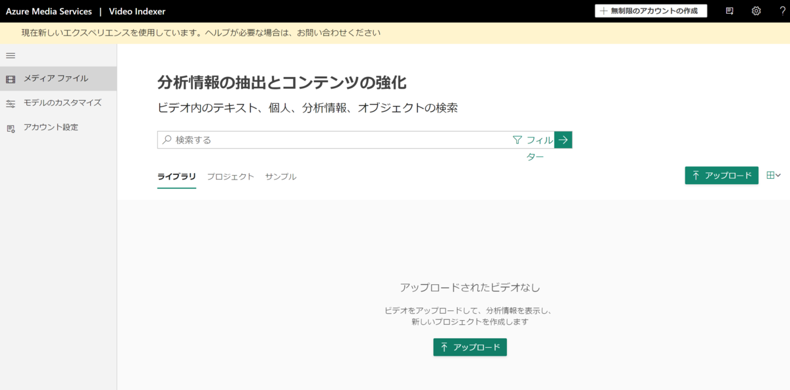Open メディア ファイル in the sidebar

tap(59, 79)
